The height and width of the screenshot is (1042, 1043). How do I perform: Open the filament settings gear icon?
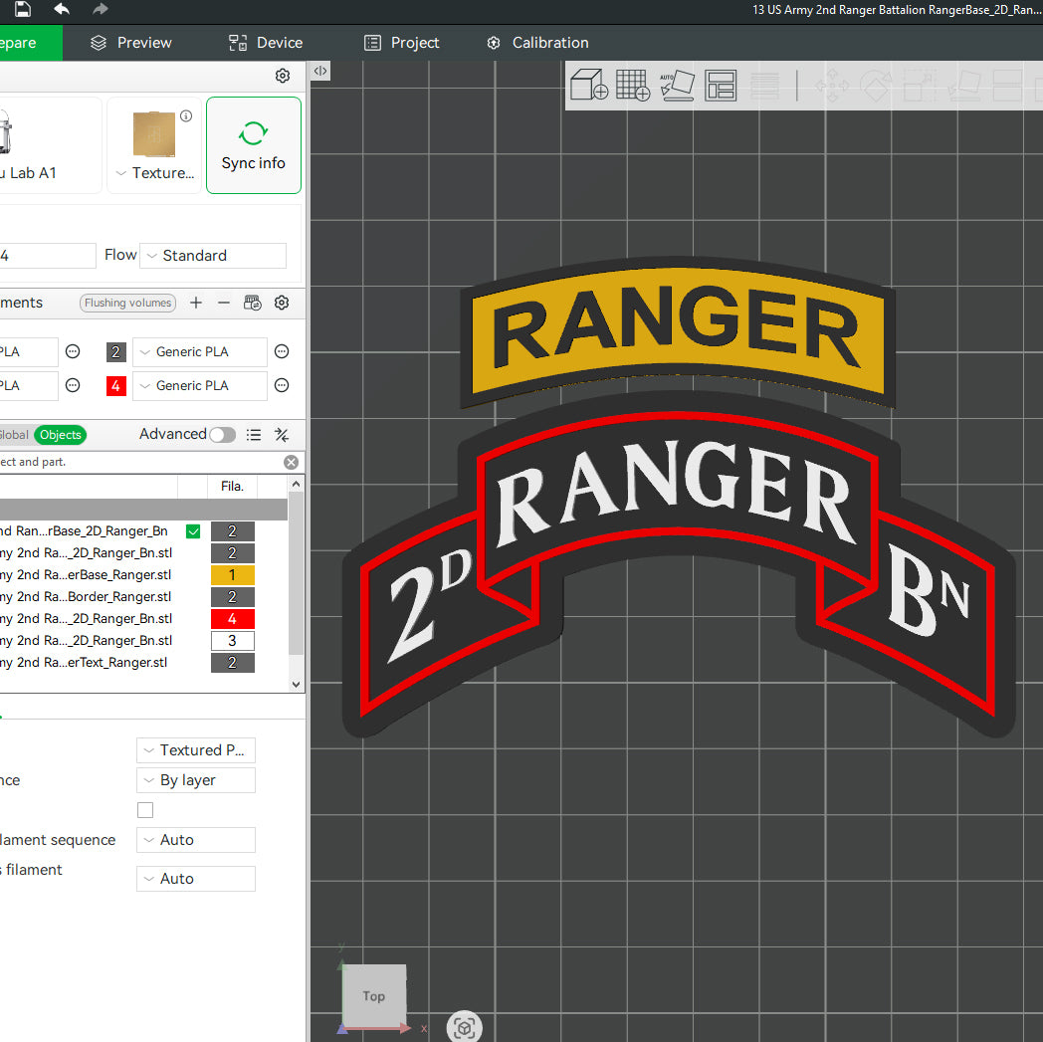pyautogui.click(x=282, y=303)
